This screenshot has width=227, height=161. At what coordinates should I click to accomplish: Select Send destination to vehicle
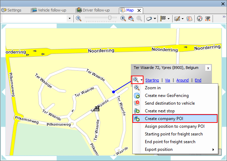click(169, 103)
